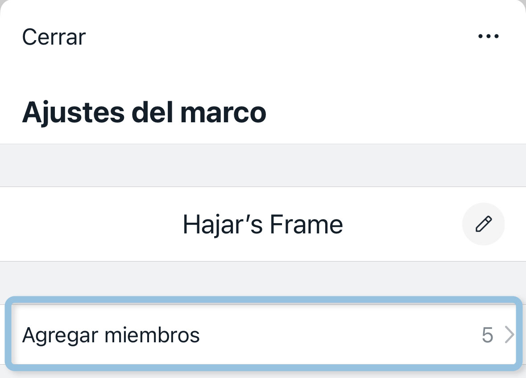
Task: Tap the blank space between Agregar miembros and 5
Action: point(339,335)
